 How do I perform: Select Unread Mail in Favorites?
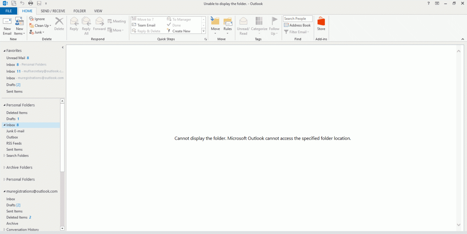16,58
